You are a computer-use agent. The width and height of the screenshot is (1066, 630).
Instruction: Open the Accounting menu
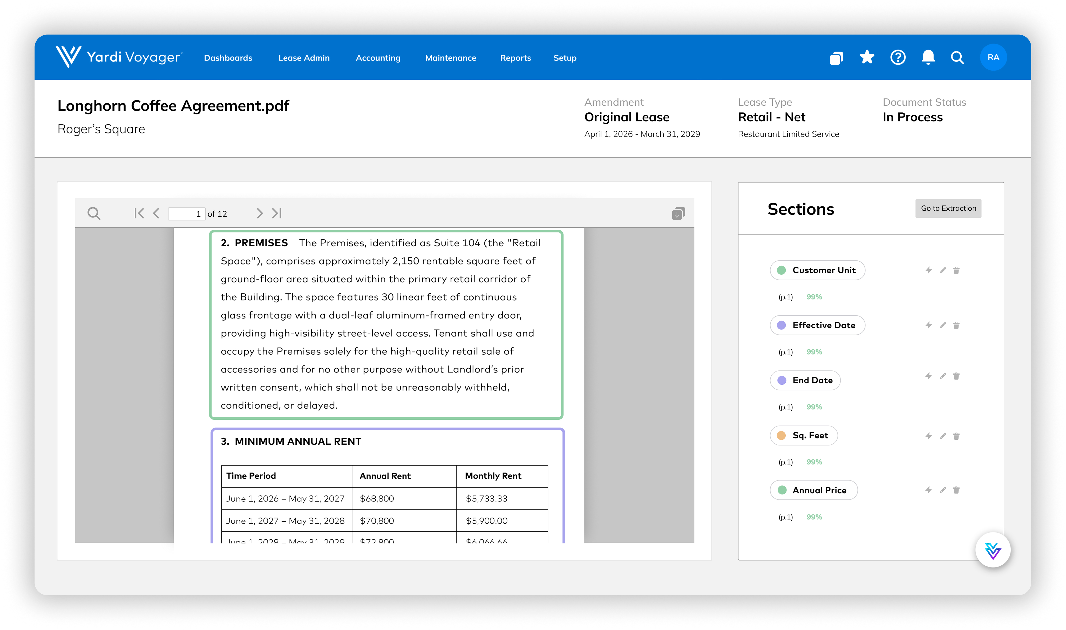coord(378,58)
